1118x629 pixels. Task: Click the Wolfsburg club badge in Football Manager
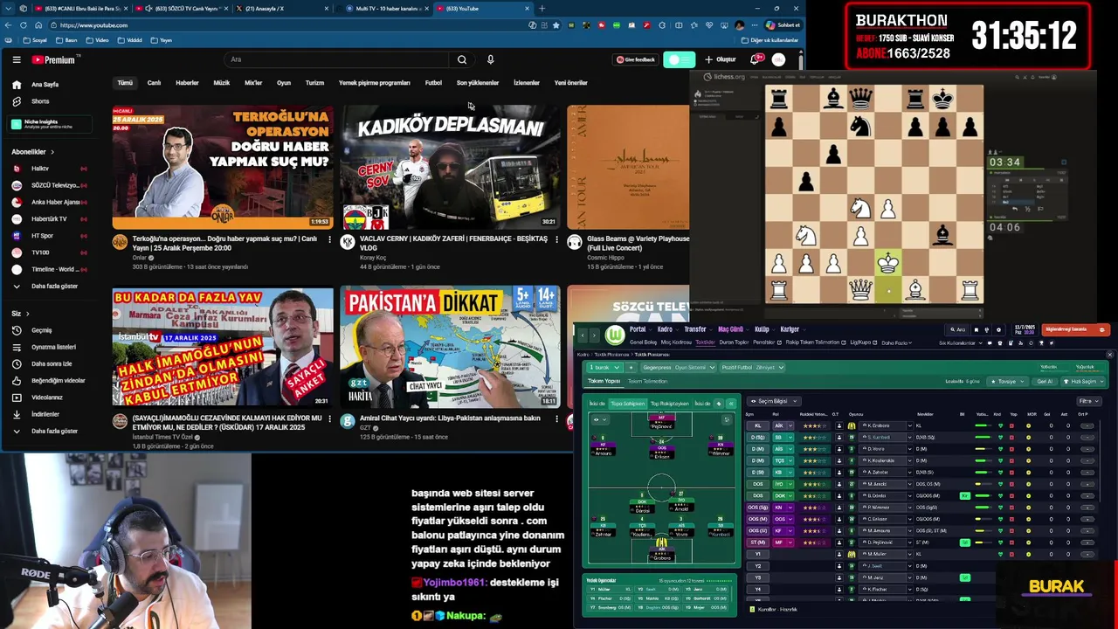[x=615, y=335]
